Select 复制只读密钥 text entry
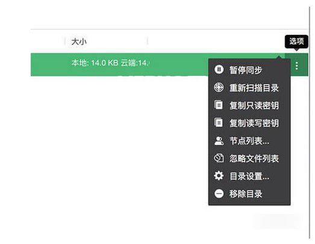 (x=254, y=105)
